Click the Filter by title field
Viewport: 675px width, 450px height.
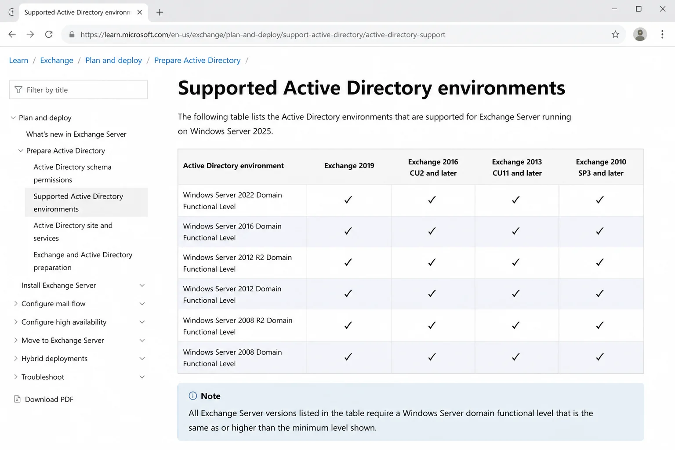78,90
